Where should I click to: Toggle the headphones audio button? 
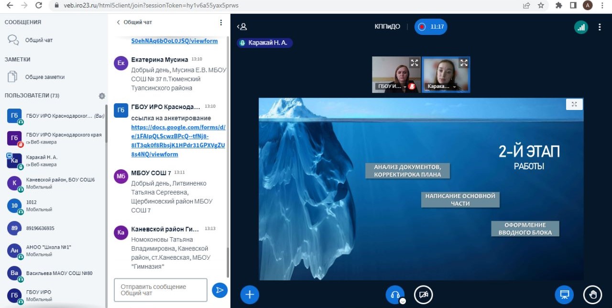(394, 295)
